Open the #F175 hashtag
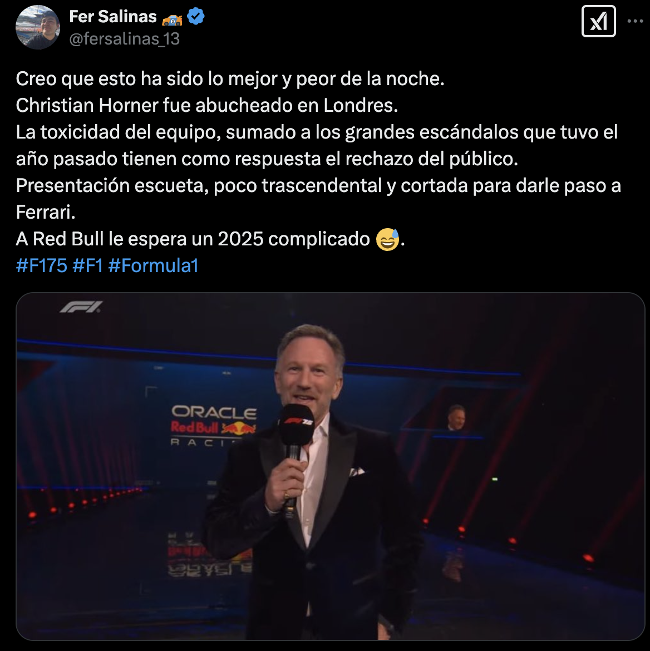Viewport: 650px width, 651px height. pyautogui.click(x=42, y=266)
